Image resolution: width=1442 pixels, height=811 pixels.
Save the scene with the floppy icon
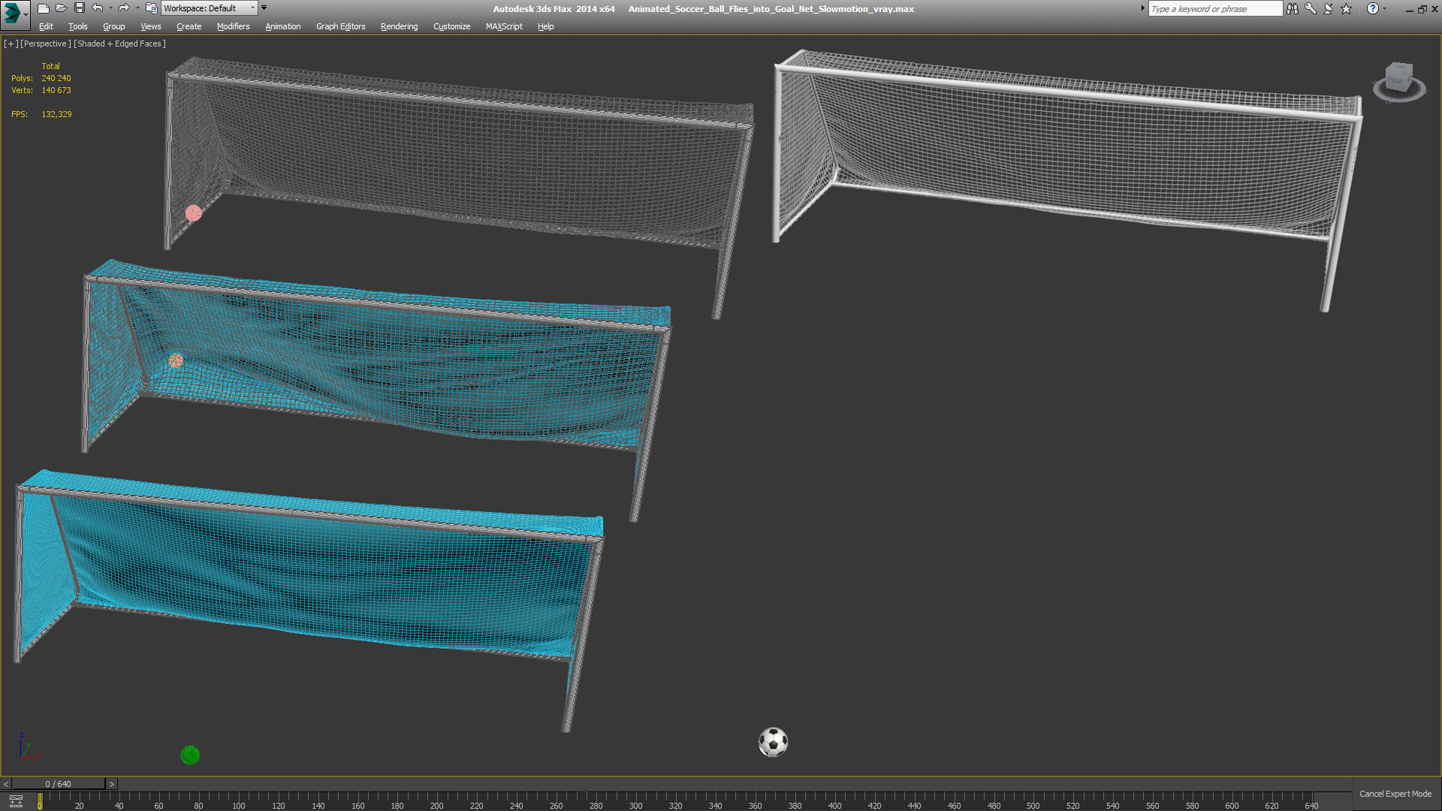[x=80, y=8]
